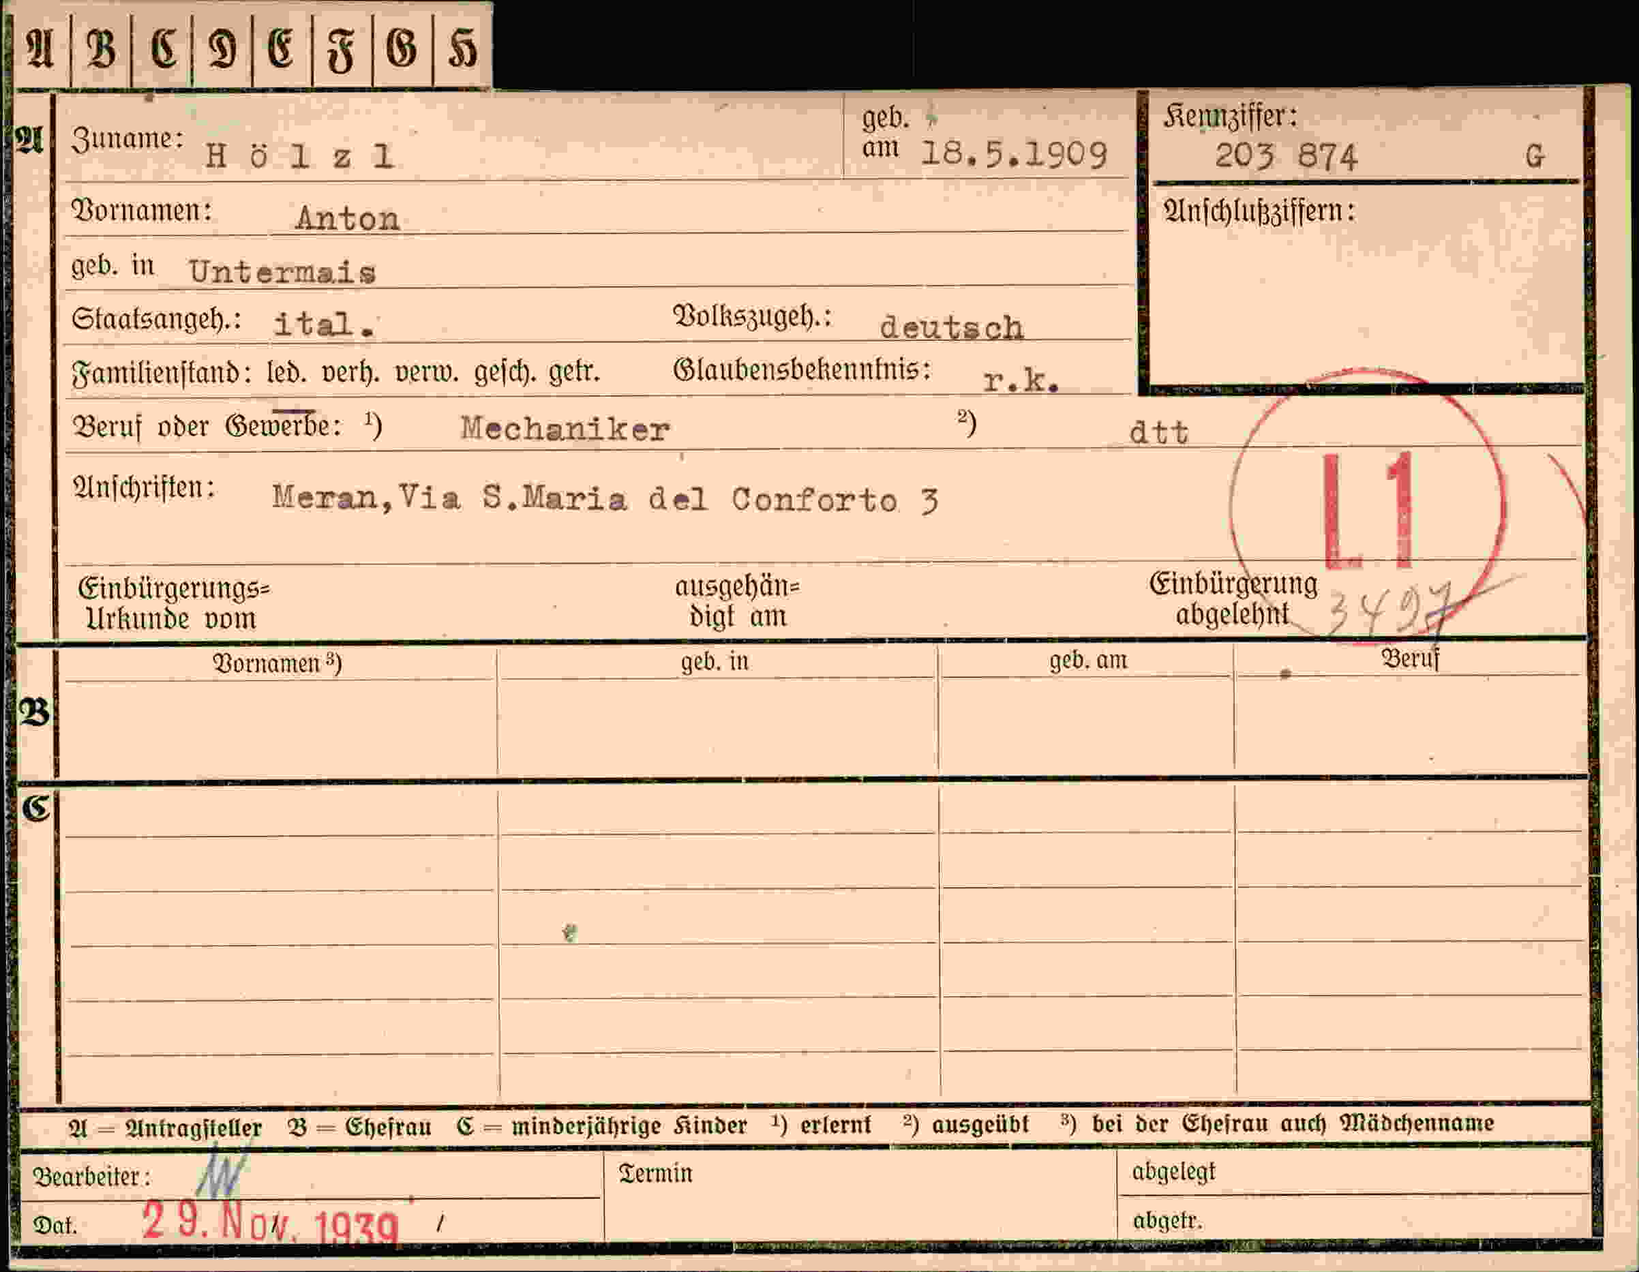
Task: Click the "Familienstand:" label
Action: pyautogui.click(x=162, y=373)
